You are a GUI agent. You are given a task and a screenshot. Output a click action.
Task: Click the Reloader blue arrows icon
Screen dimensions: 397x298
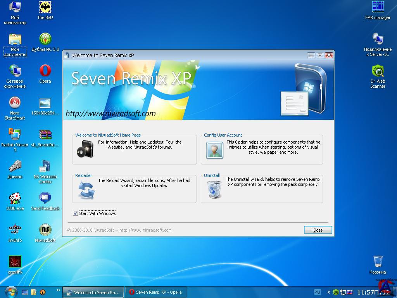click(86, 190)
